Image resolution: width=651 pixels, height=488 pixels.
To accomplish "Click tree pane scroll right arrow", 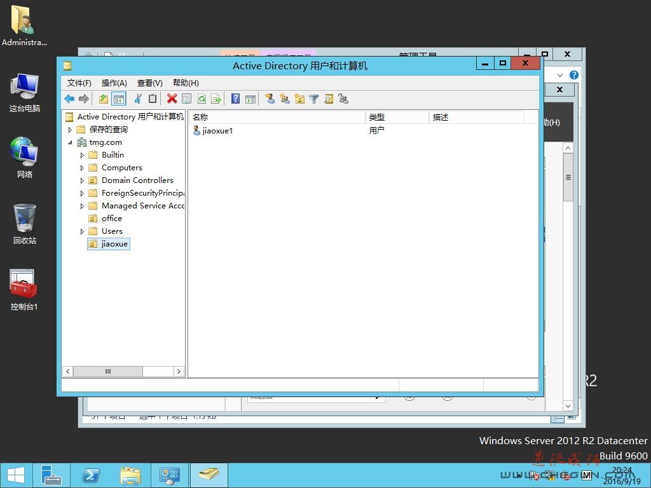I will (179, 371).
